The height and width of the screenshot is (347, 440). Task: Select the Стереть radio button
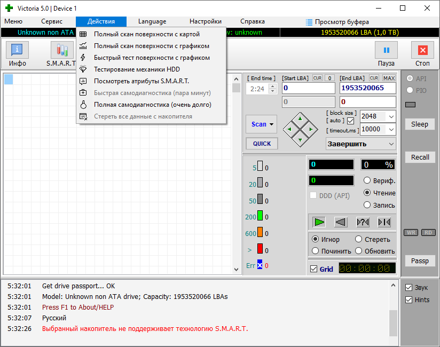(358, 239)
